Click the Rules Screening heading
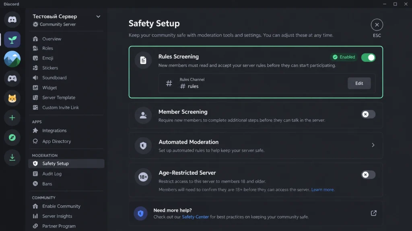412x231 pixels. (178, 57)
